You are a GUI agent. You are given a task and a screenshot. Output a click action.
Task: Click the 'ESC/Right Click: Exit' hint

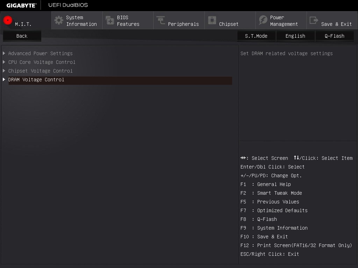tap(270, 254)
